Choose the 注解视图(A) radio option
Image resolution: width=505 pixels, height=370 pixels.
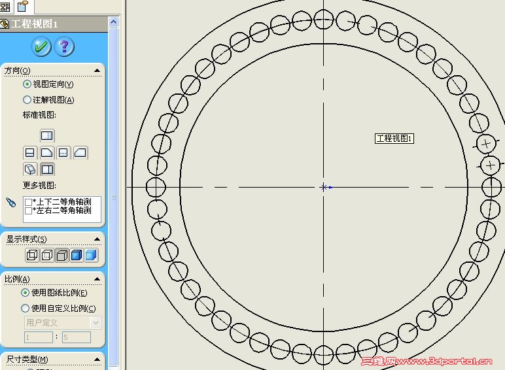tap(27, 100)
